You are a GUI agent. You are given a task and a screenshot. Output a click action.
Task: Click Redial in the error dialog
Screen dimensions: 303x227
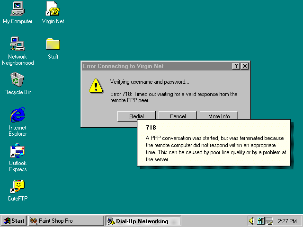(x=136, y=116)
